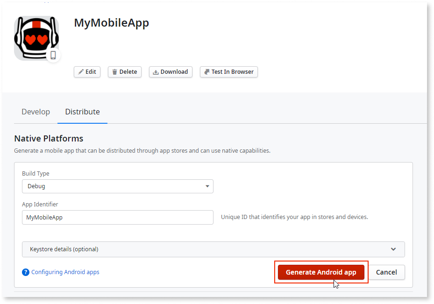This screenshot has height=304, width=434.
Task: Click the pencil icon on the Edit button
Action: [81, 71]
